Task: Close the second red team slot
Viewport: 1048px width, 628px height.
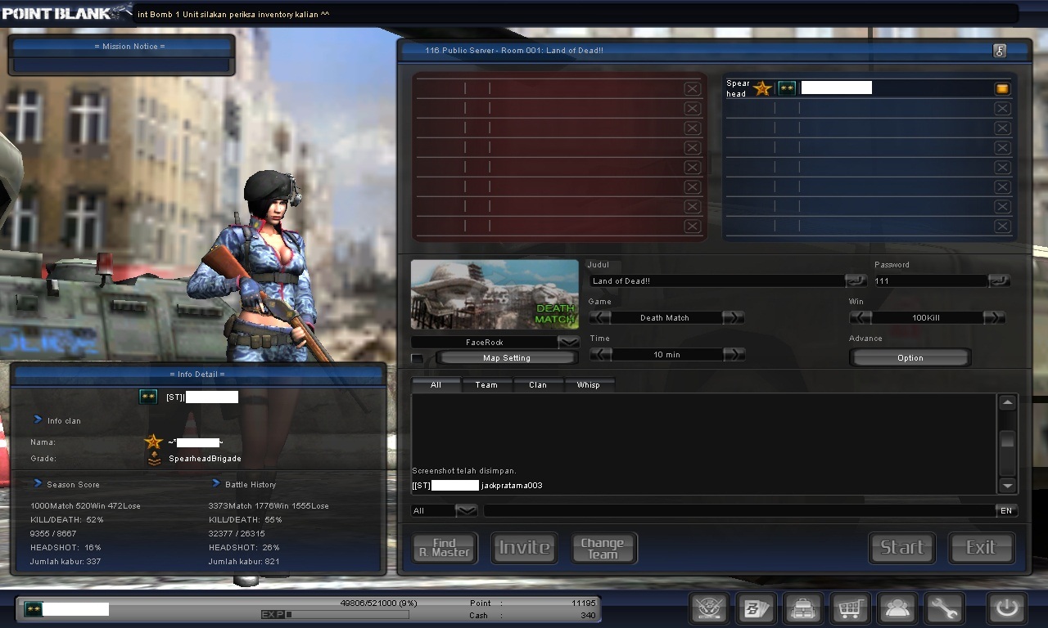Action: point(692,108)
